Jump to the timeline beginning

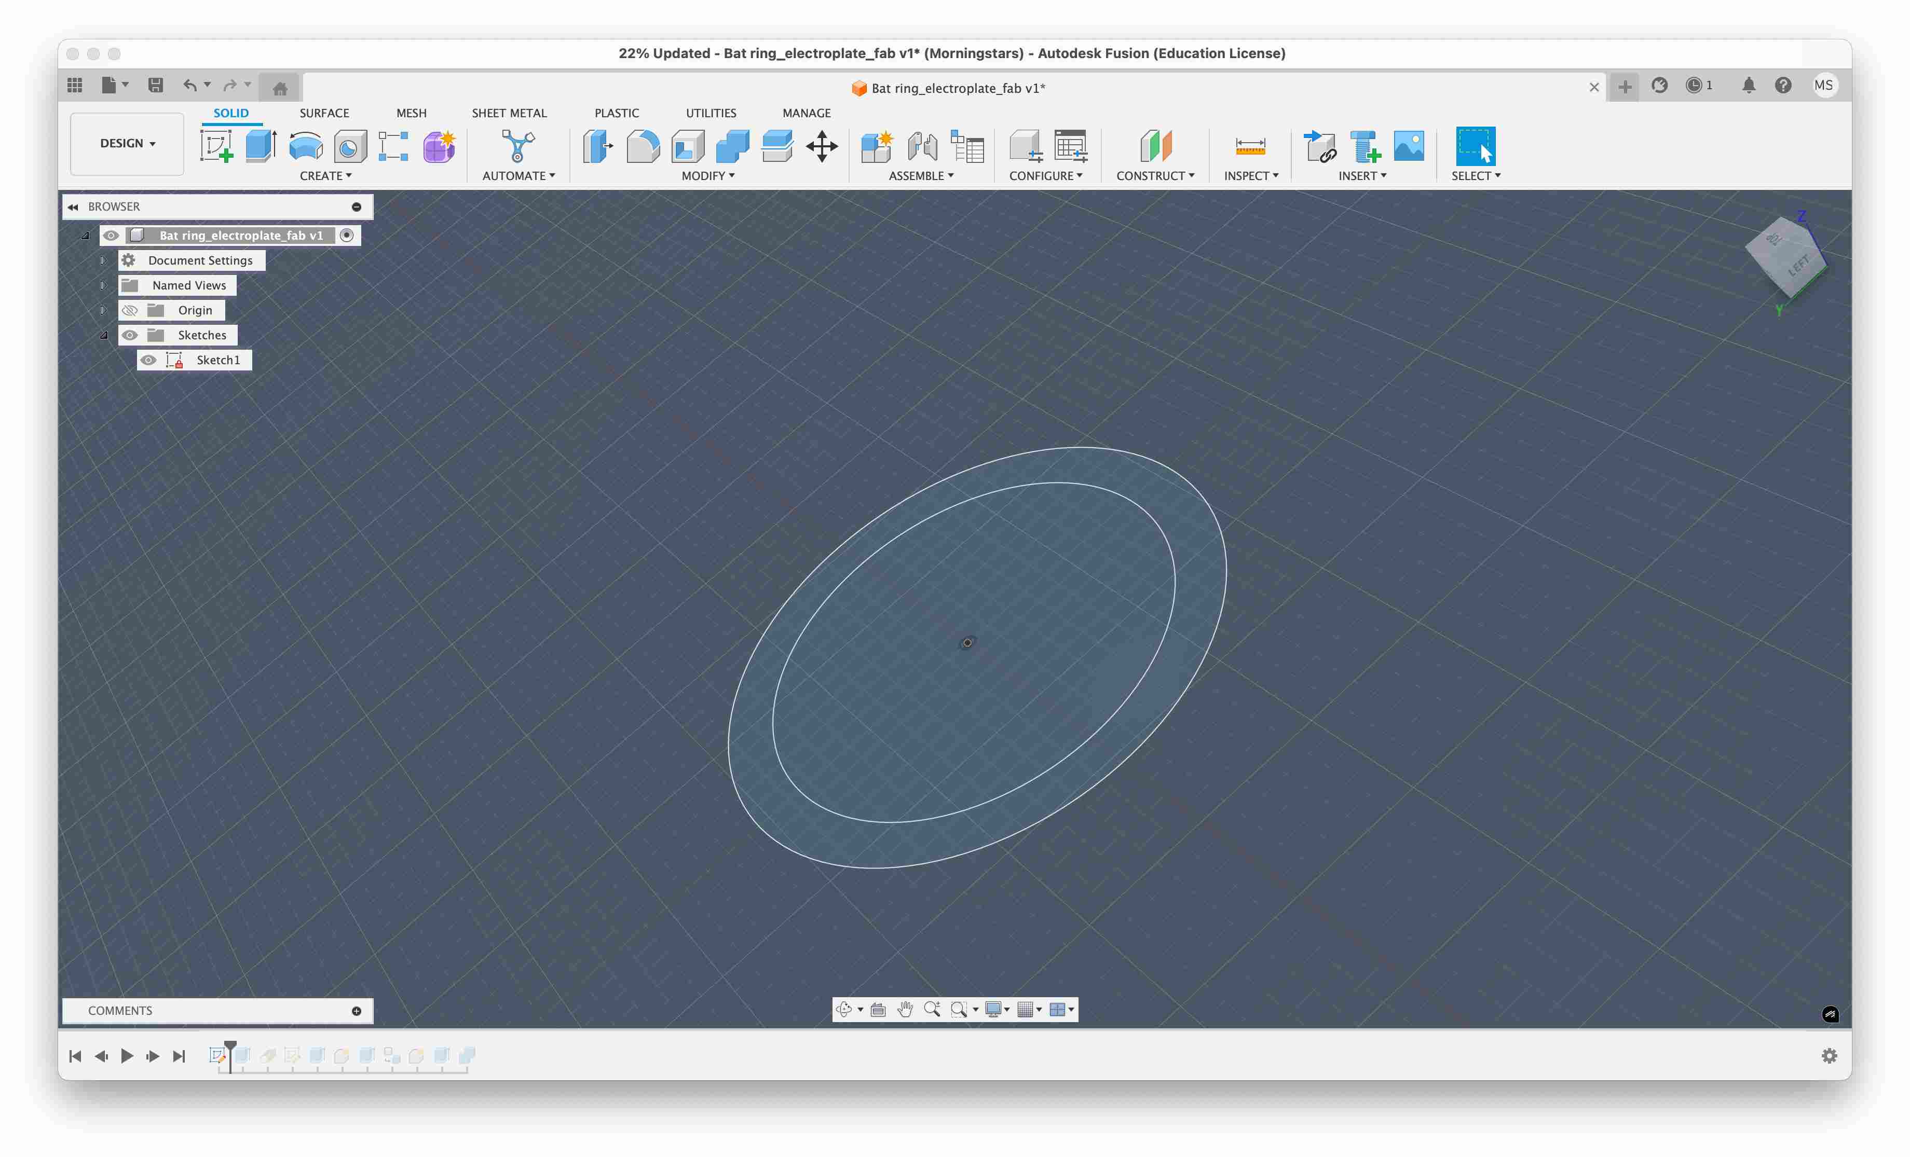pyautogui.click(x=75, y=1055)
